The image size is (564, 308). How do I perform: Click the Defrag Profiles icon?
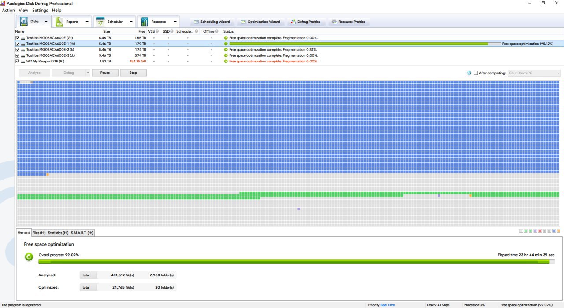(293, 22)
